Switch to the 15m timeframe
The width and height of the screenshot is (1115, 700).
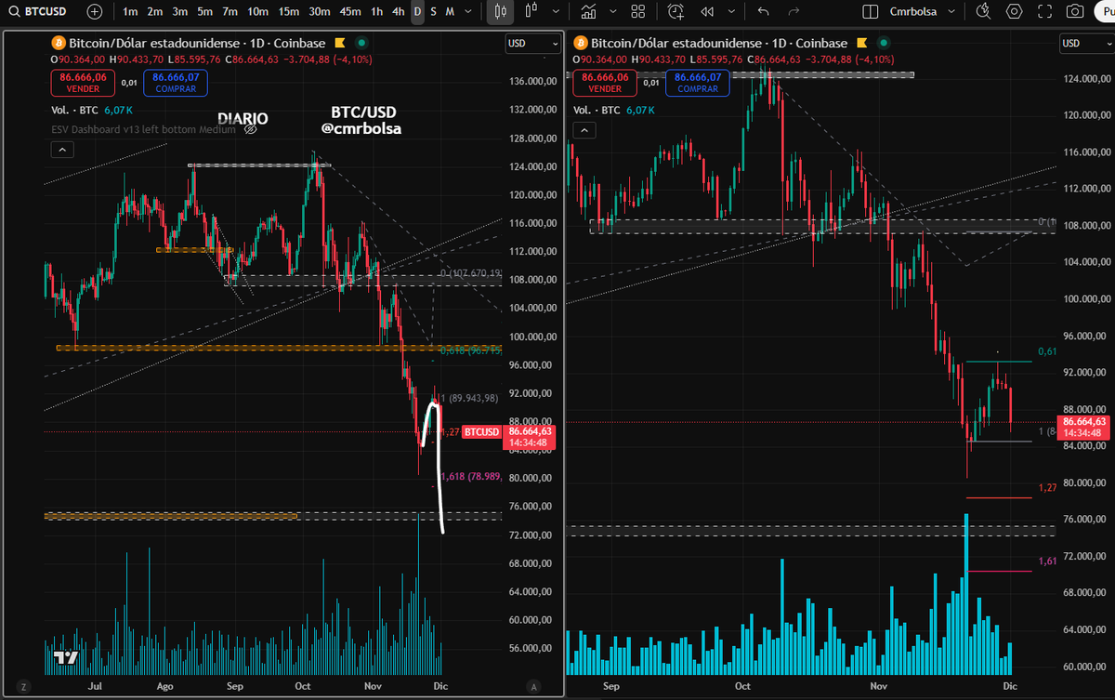[289, 11]
